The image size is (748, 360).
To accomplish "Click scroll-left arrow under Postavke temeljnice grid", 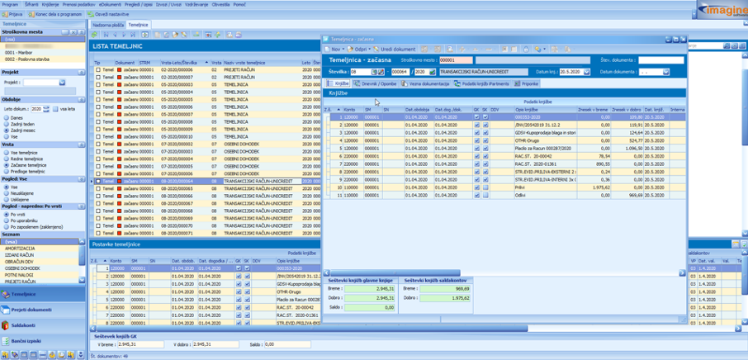I will [x=93, y=328].
